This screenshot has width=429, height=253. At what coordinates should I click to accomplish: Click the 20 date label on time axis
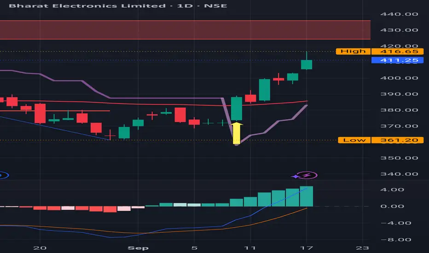point(40,248)
